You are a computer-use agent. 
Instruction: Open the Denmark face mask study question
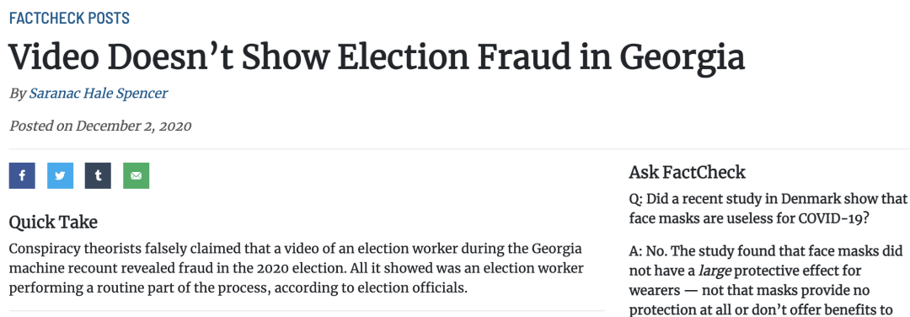(x=768, y=208)
